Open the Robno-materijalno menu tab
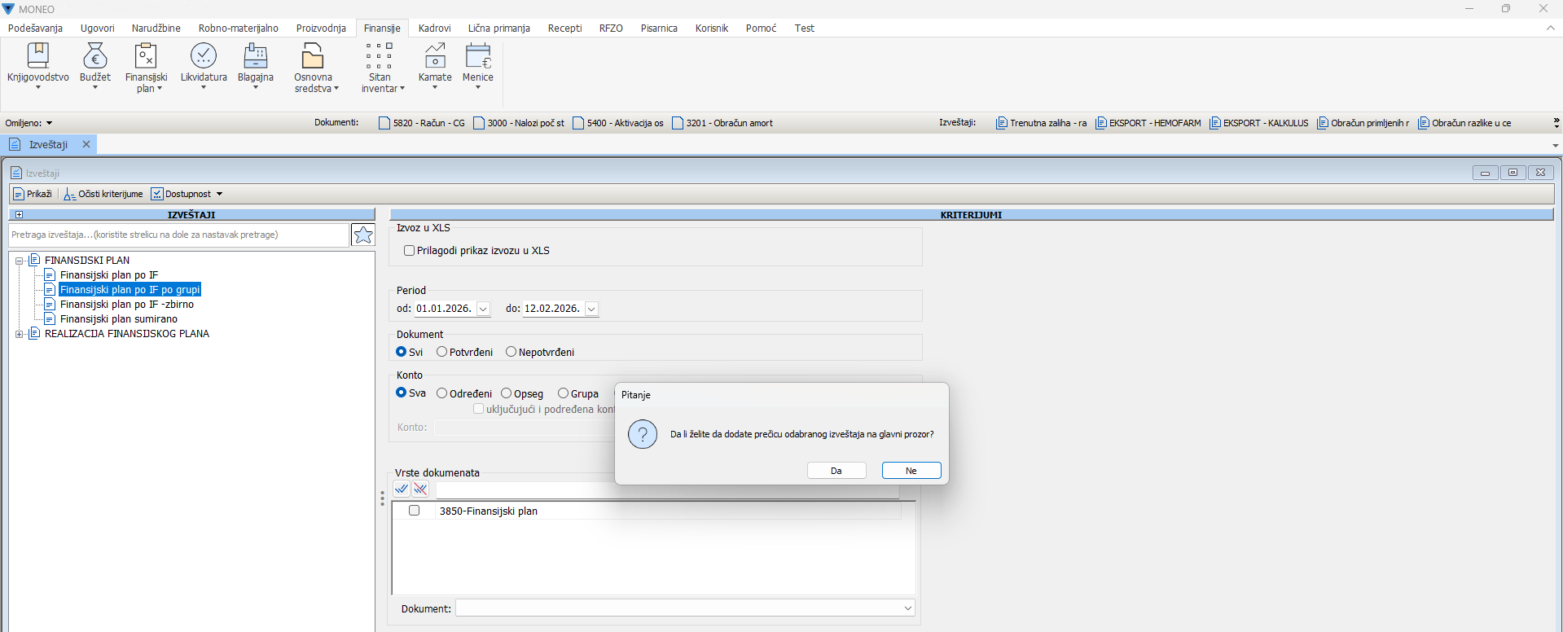The width and height of the screenshot is (1563, 632). point(238,28)
